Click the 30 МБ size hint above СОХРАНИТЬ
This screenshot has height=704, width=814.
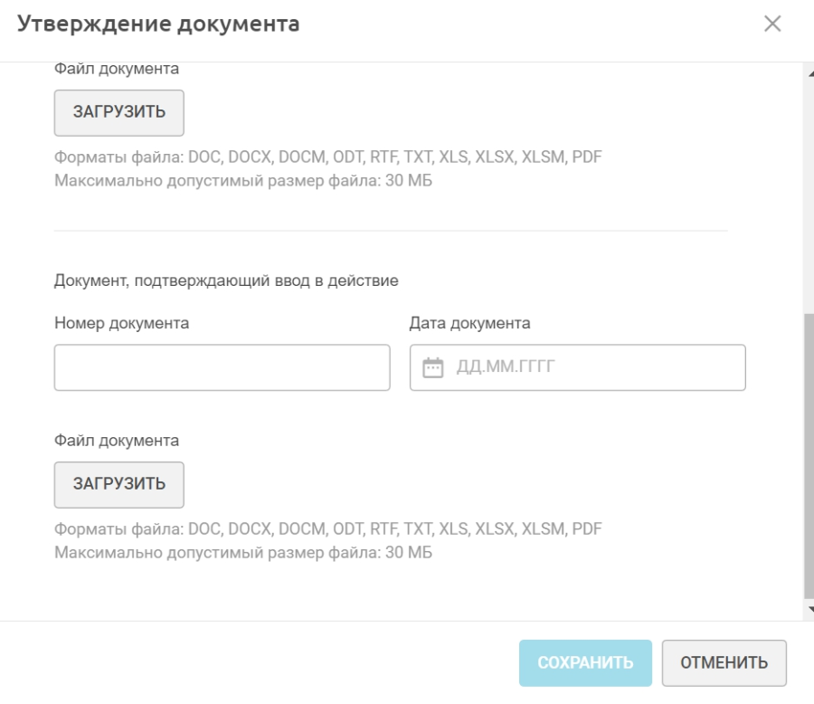[243, 551]
